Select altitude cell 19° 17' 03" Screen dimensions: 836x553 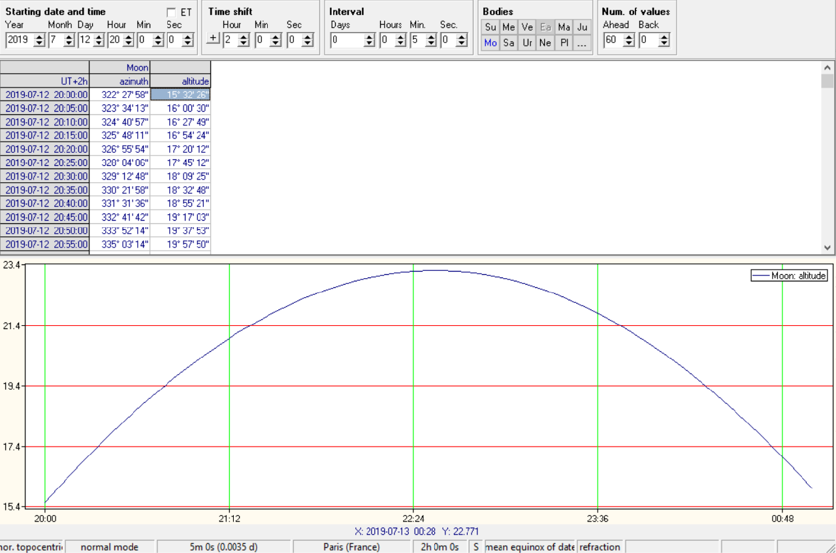181,217
